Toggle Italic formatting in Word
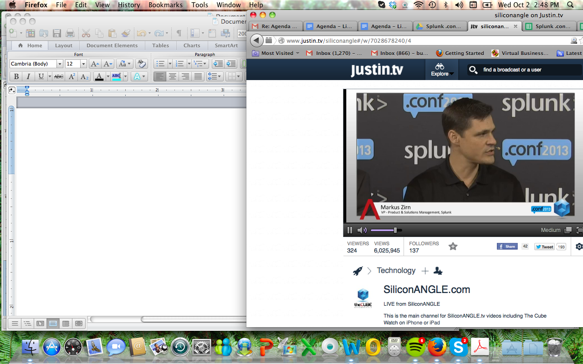The image size is (583, 364). [28, 76]
